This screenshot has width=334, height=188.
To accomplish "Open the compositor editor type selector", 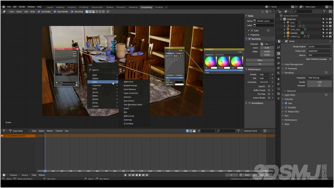I will (x=5, y=11).
